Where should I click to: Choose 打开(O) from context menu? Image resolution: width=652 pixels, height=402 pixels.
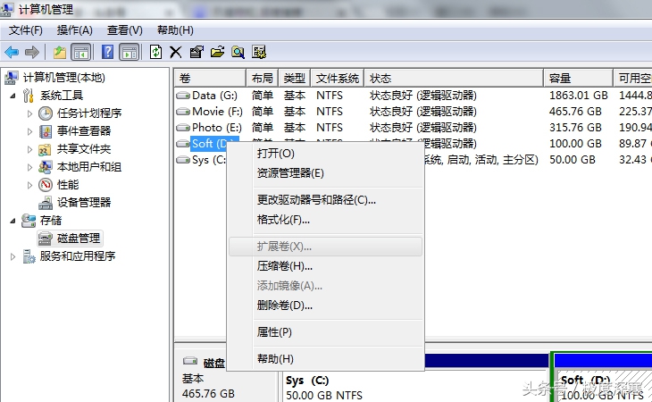pos(325,154)
